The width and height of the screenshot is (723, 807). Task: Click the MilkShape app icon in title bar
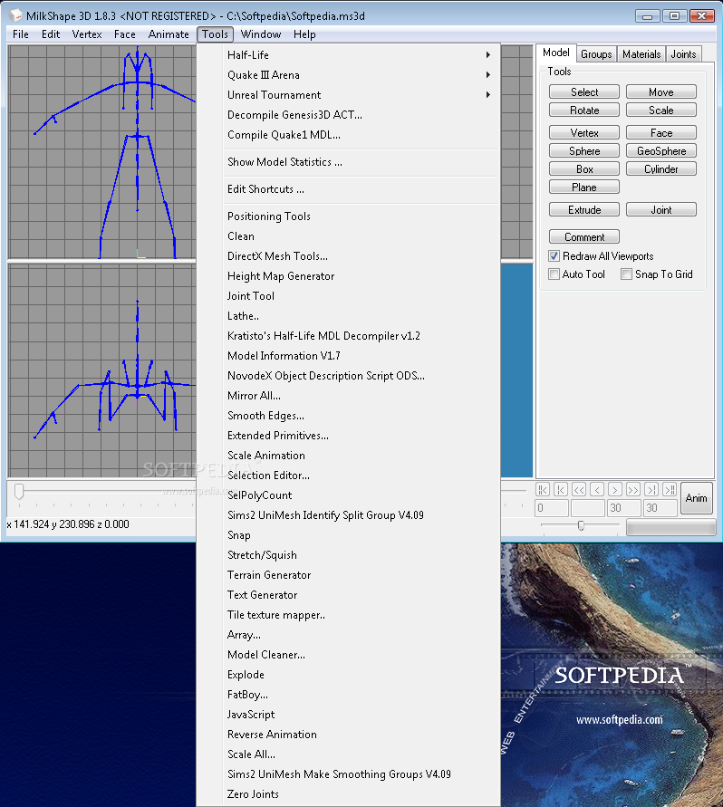click(16, 15)
